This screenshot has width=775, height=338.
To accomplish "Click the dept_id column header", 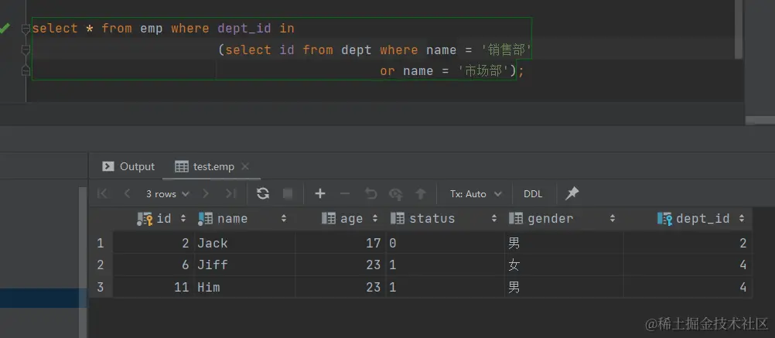I will 702,219.
